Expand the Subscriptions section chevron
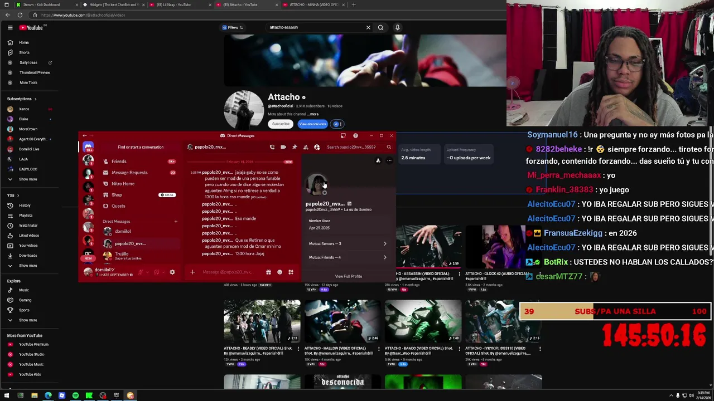 point(35,99)
